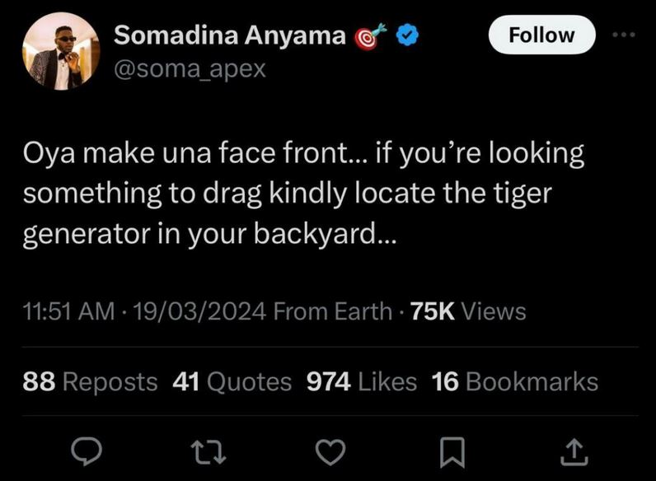The image size is (656, 481).
Task: Click the 11:51 AM timestamp
Action: pos(69,311)
